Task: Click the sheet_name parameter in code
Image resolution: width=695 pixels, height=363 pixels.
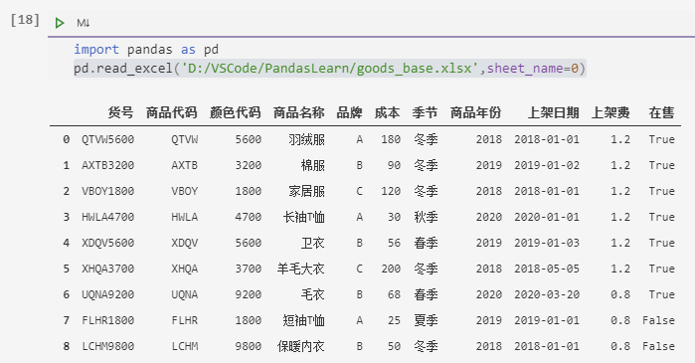Action: click(x=525, y=69)
